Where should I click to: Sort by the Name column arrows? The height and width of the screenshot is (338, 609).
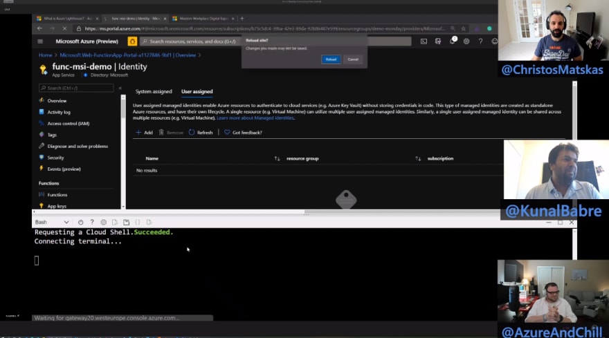(277, 158)
